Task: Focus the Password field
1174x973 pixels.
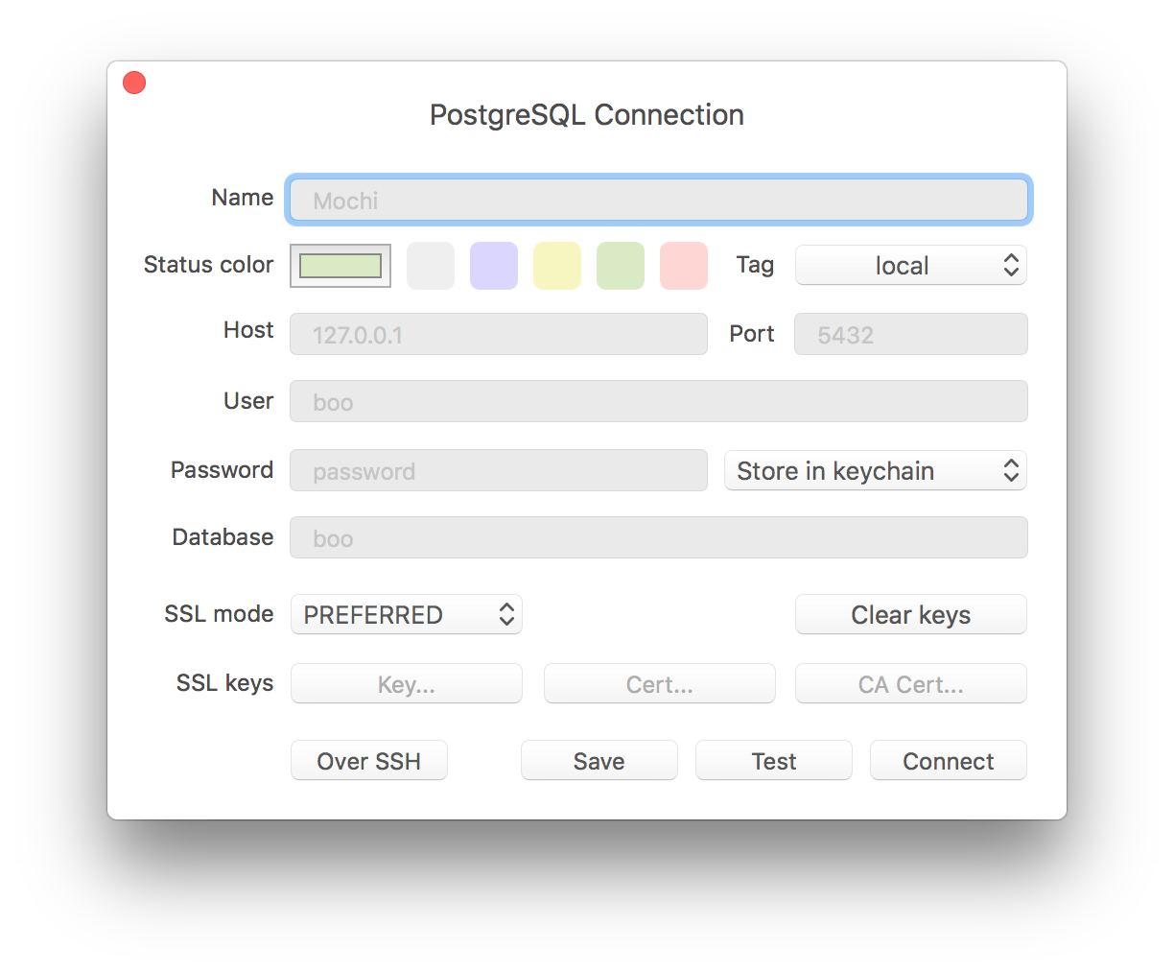Action: (499, 471)
